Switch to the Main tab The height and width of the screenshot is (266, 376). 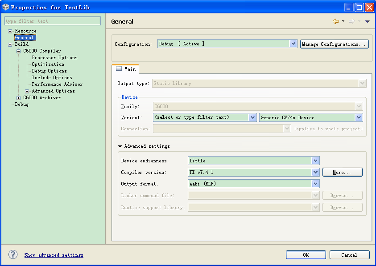[x=126, y=69]
